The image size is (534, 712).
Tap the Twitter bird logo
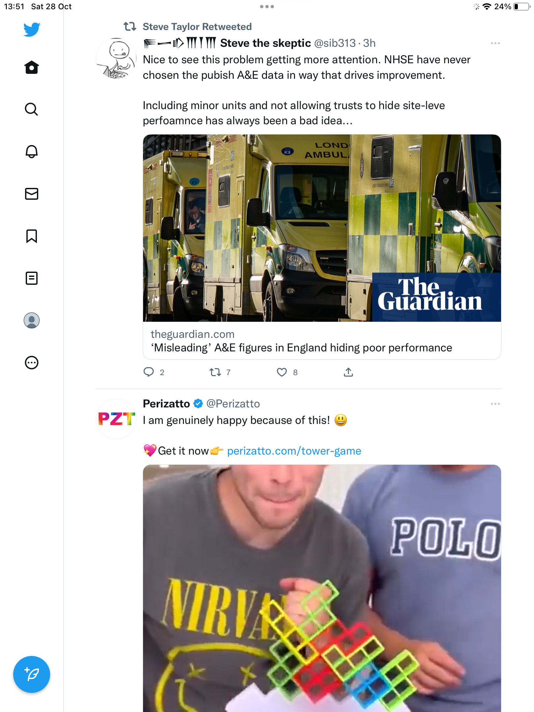(x=32, y=29)
